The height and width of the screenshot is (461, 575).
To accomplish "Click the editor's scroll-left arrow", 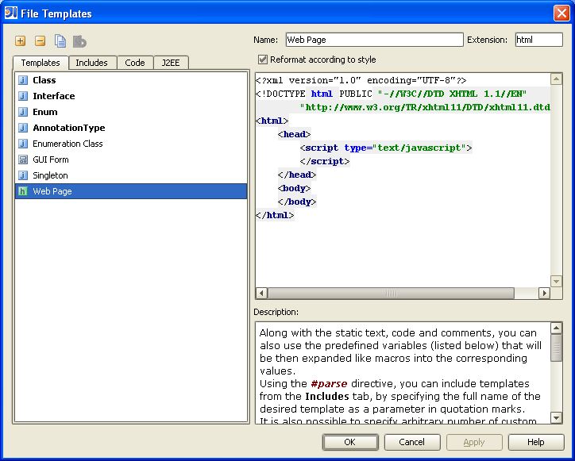I will click(261, 293).
